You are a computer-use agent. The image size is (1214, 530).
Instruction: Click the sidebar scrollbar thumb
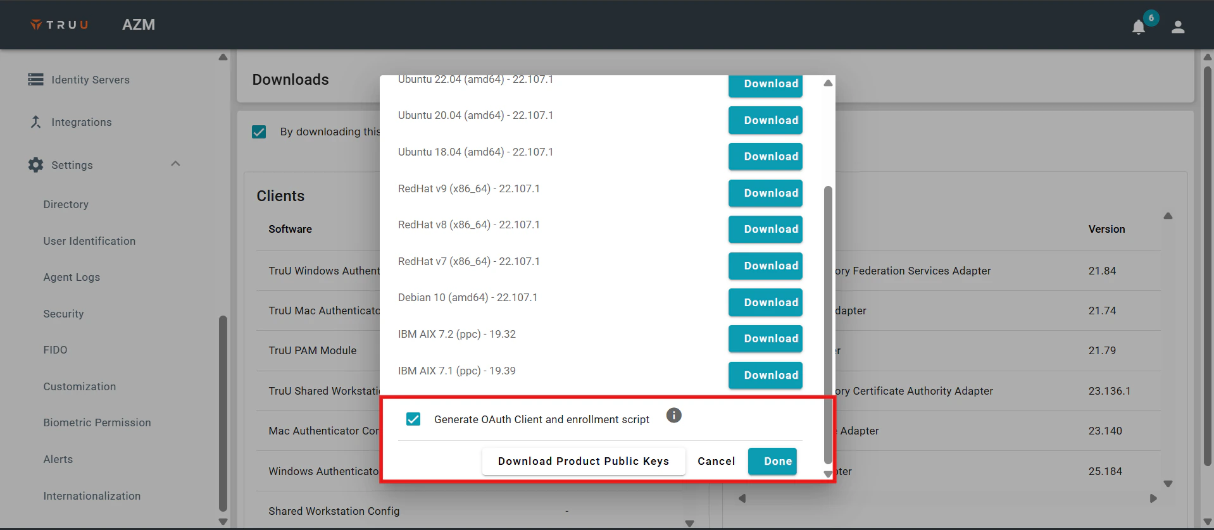223,413
